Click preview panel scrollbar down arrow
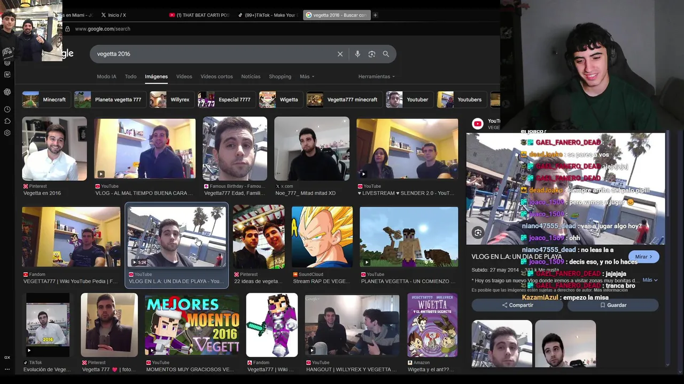Screen dimensions: 684x384 [667, 365]
